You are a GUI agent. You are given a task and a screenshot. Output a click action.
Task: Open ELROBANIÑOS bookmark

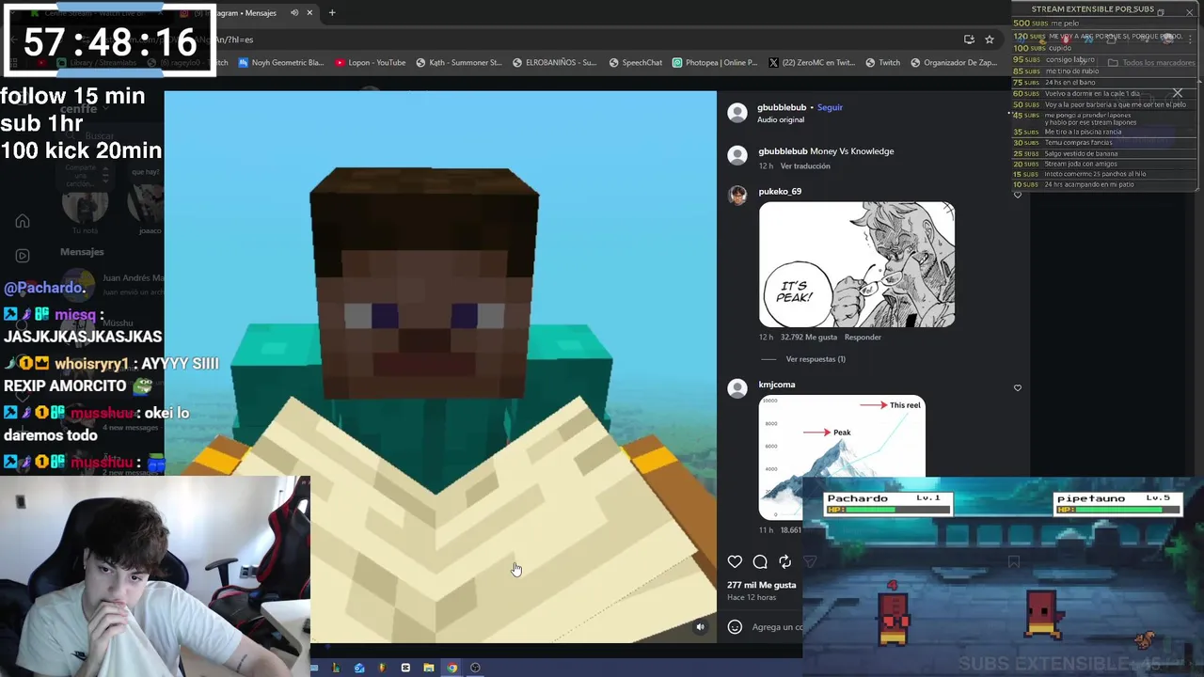(x=555, y=63)
